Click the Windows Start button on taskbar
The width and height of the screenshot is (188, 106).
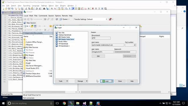pyautogui.click(x=3, y=103)
